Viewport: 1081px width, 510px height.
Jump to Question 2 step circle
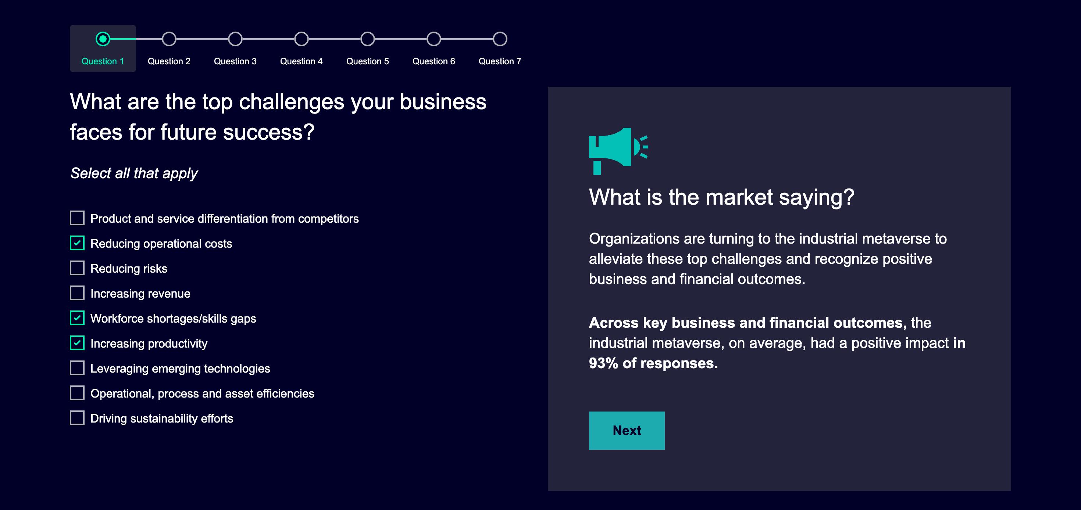(169, 39)
